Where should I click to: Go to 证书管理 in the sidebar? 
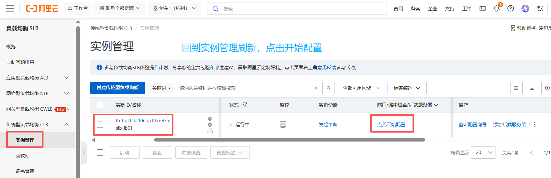(x=25, y=171)
